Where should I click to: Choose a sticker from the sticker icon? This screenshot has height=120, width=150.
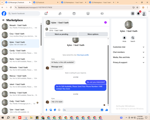click(x=55, y=110)
